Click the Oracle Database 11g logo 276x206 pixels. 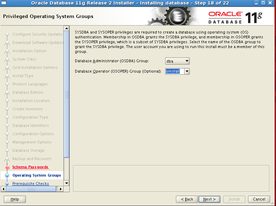[x=235, y=18]
